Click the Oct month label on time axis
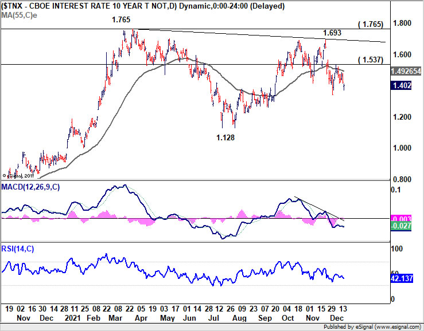Viewport: 424px width, 331px height. (x=287, y=318)
